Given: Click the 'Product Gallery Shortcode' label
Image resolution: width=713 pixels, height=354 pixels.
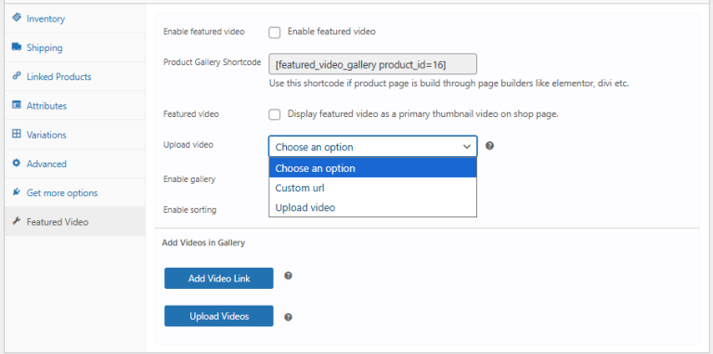Looking at the screenshot, I should [212, 62].
